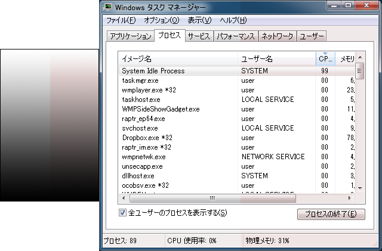Sort by CPU column header
The height and width of the screenshot is (251, 382).
[x=325, y=59]
